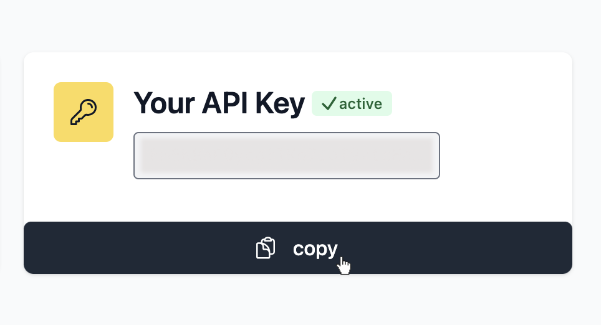This screenshot has height=325, width=601.
Task: Copy the API key with the dark button
Action: [298, 248]
